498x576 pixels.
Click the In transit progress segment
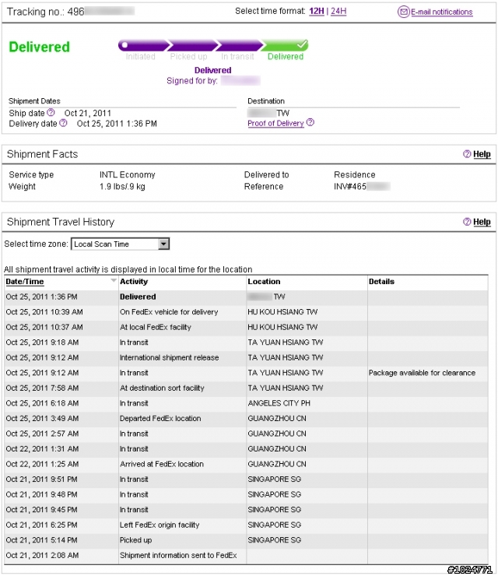click(239, 46)
